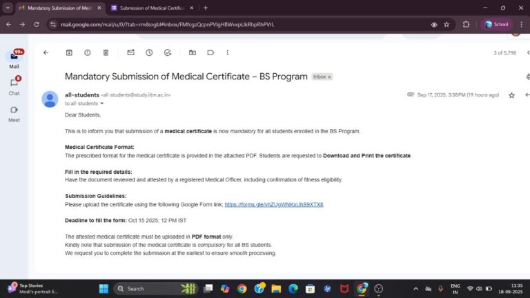Open the Labels dropdown in the toolbar

tap(210, 52)
